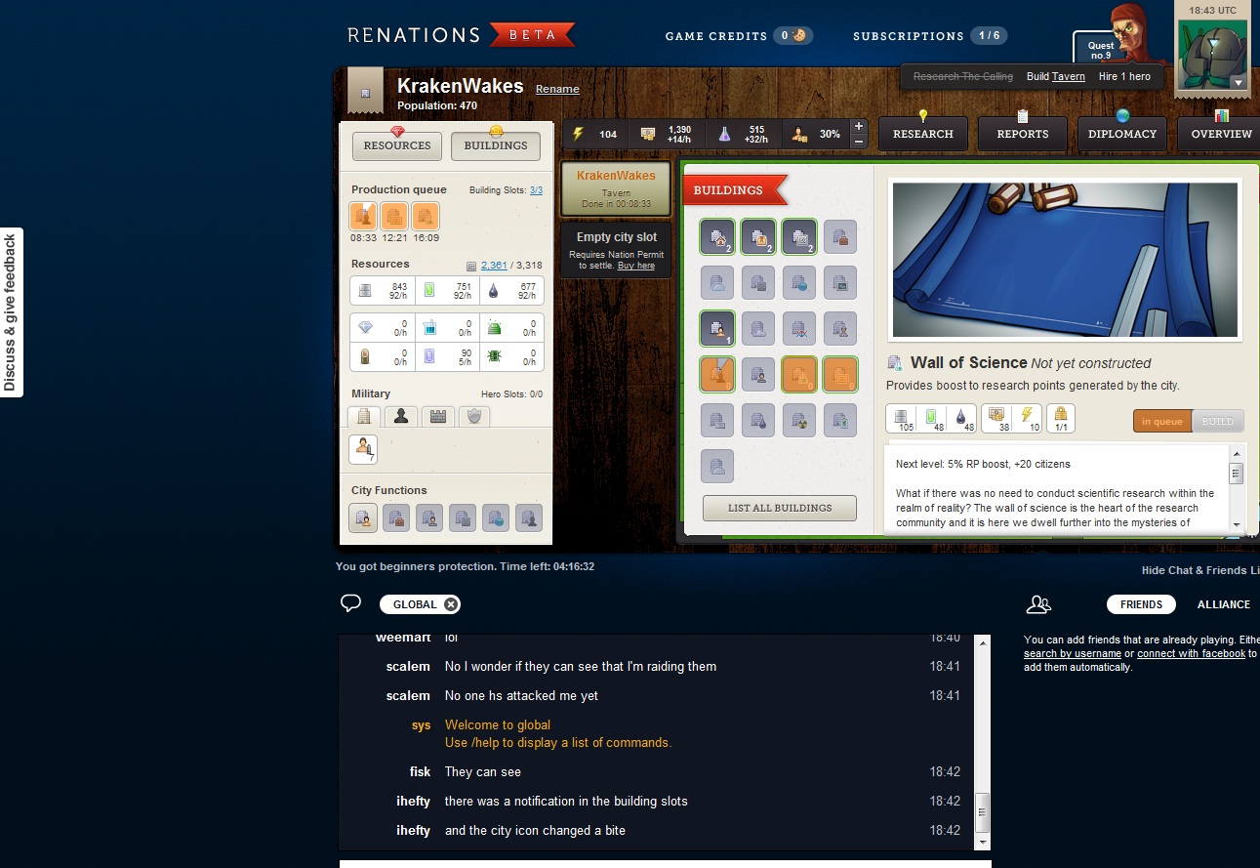Select the KrakenWakes city slot card
The width and height of the screenshot is (1260, 868).
pos(616,188)
